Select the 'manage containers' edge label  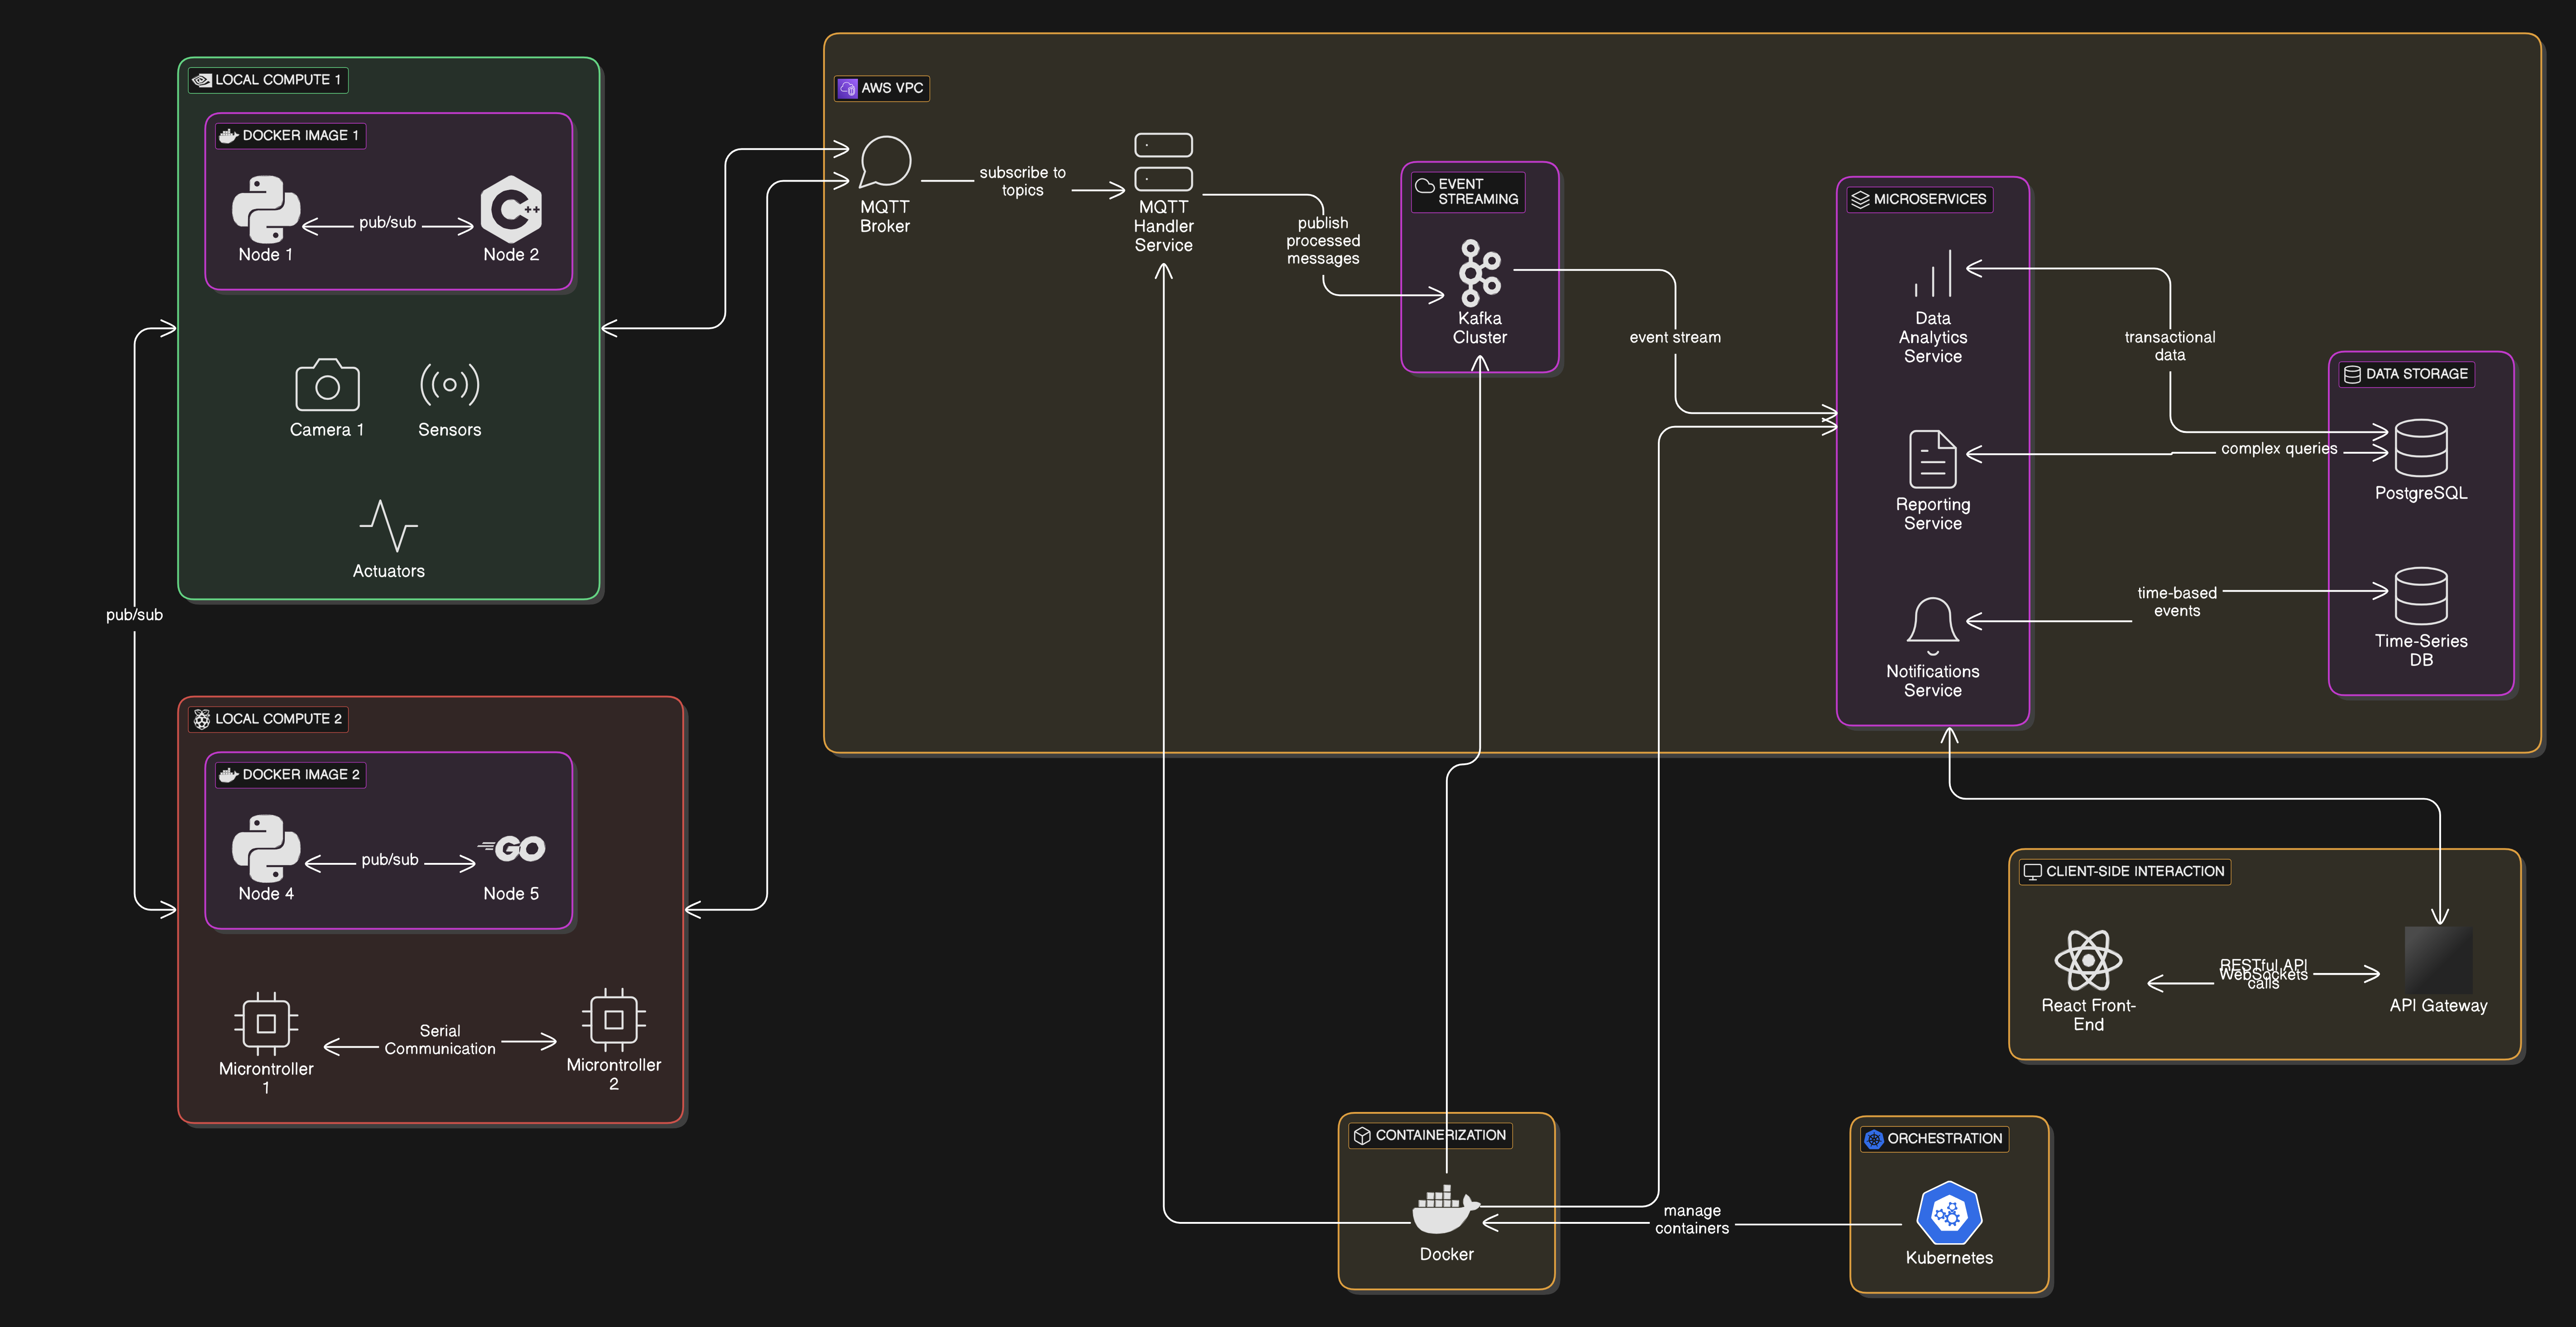[1691, 1219]
